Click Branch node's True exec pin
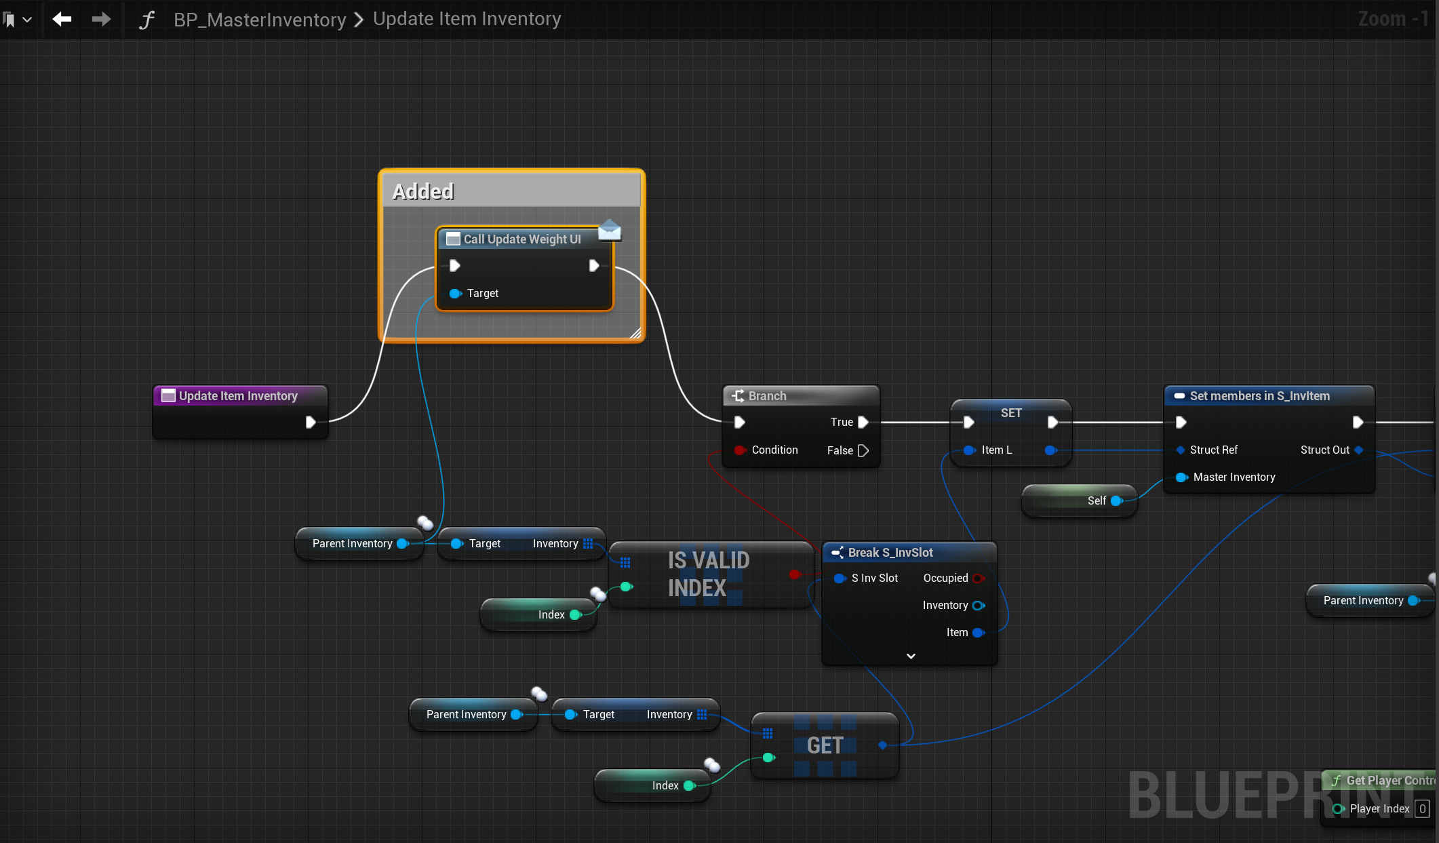 point(863,422)
